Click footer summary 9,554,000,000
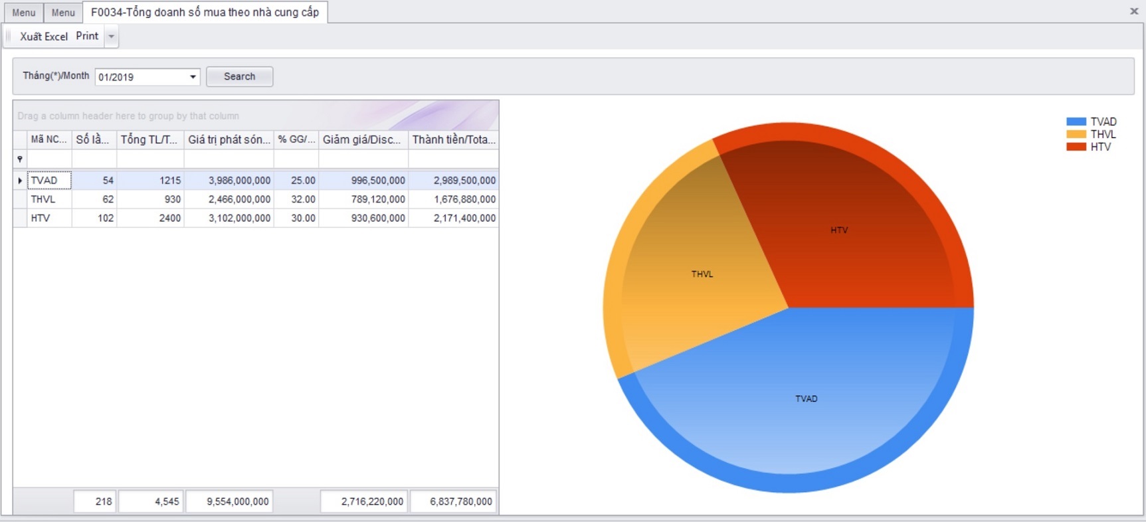The width and height of the screenshot is (1146, 522). [229, 501]
